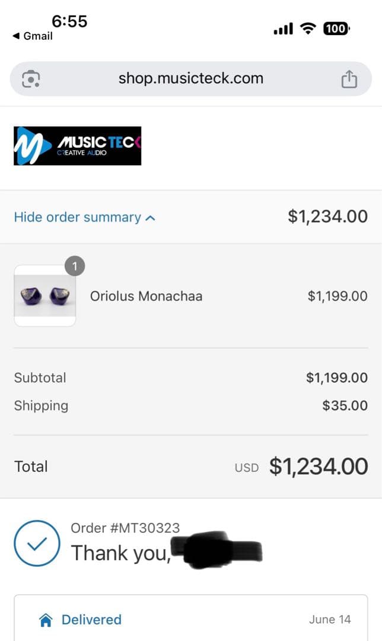
Task: Open the Oriolus Monachaa product thumbnail
Action: click(x=45, y=296)
